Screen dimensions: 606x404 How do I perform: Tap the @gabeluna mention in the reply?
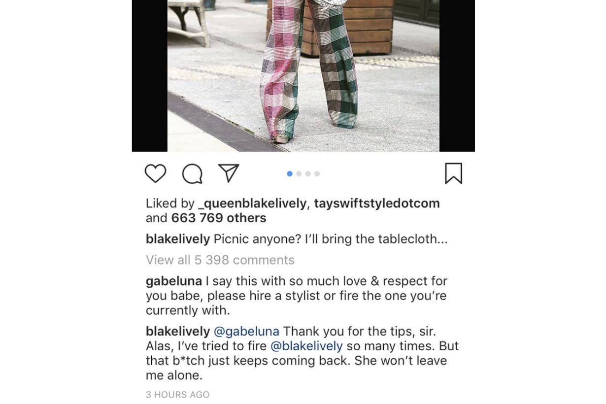pos(246,332)
